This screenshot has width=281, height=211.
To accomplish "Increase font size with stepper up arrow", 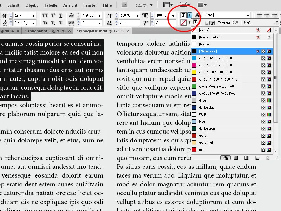I will click(11, 14).
